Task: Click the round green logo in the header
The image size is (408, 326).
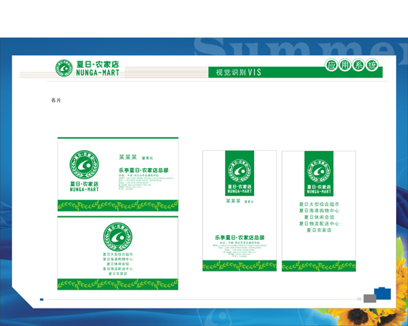Action: 64,68
